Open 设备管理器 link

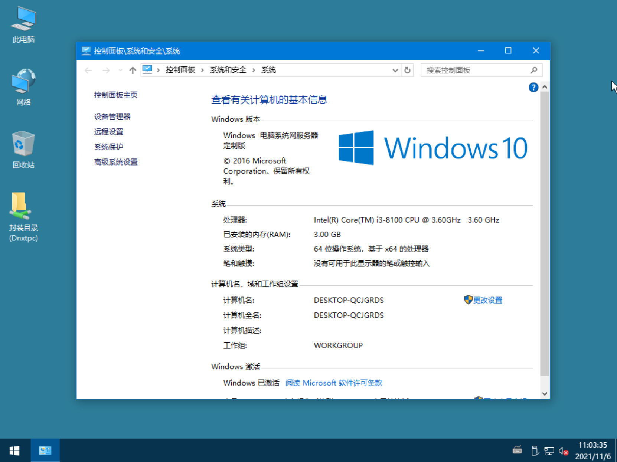(112, 117)
